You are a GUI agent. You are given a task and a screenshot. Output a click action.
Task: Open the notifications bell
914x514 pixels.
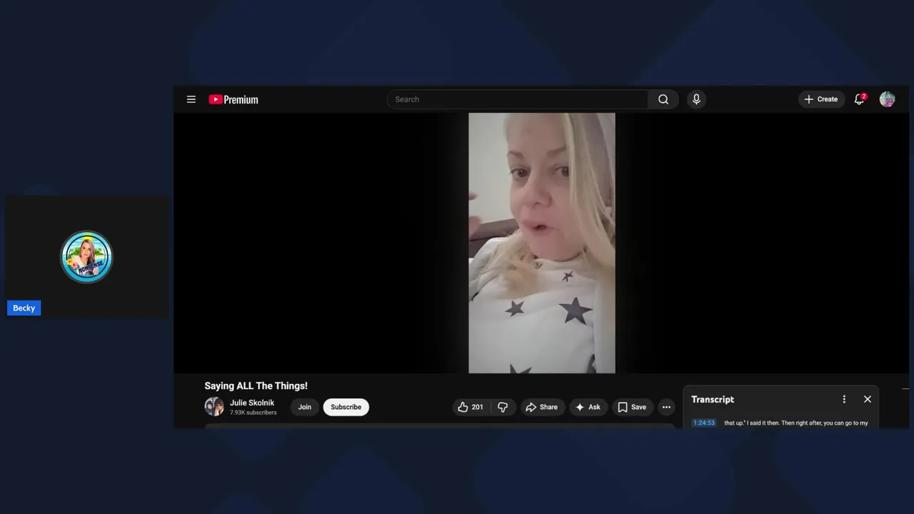(x=860, y=99)
